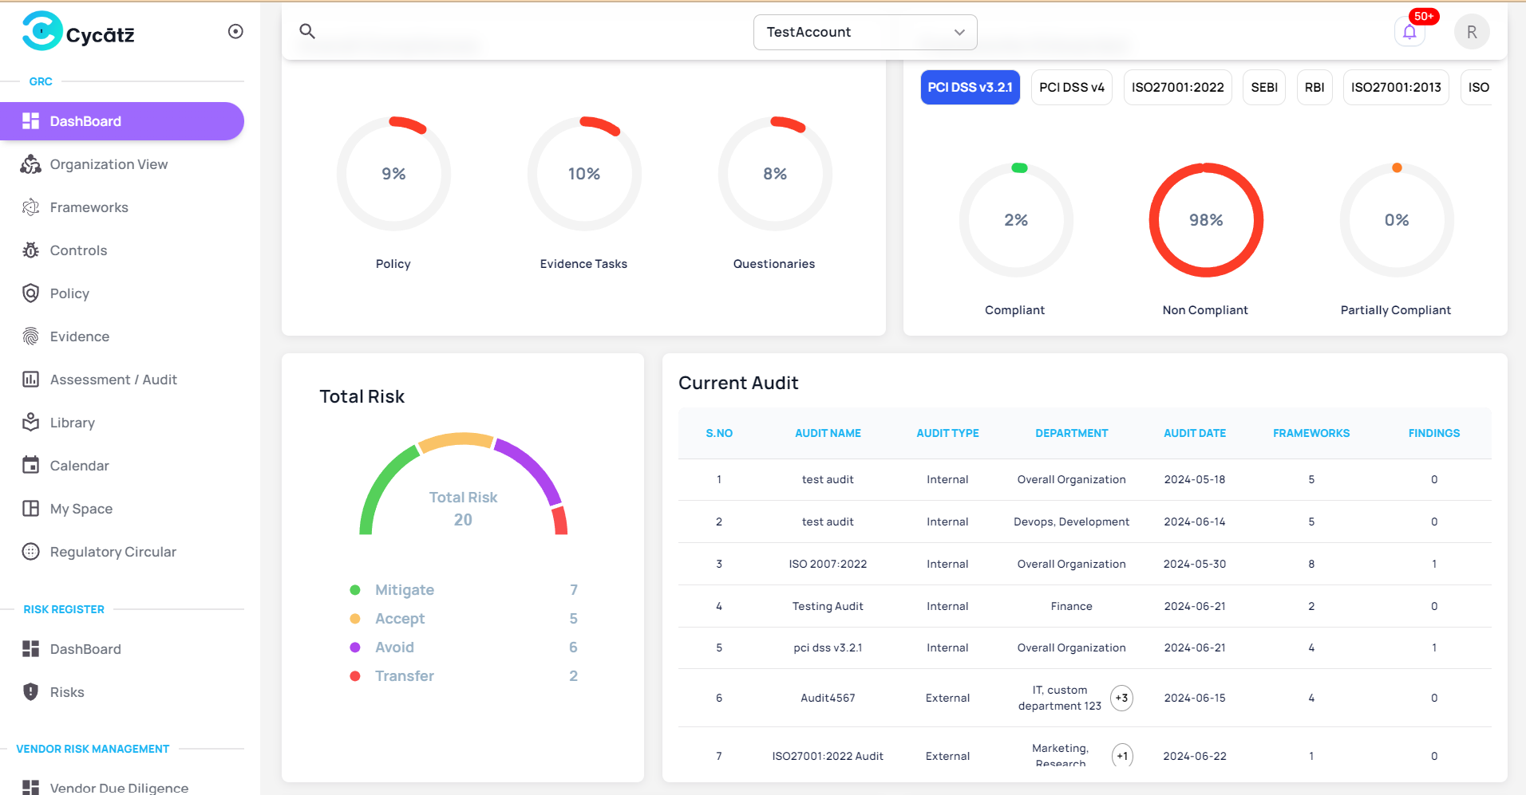Image resolution: width=1526 pixels, height=795 pixels.
Task: Sort by AUDIT NAME column header
Action: 828,433
